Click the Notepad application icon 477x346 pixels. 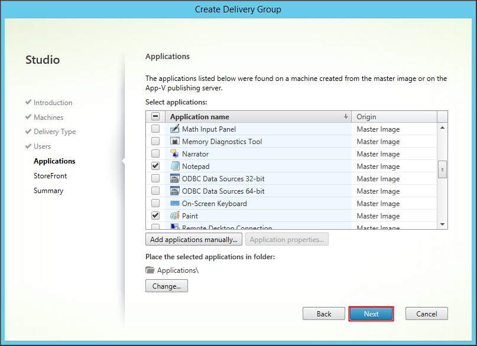point(175,167)
